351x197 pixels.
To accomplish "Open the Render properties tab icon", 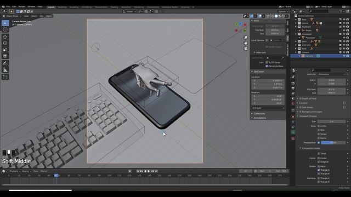I will [x=293, y=83].
